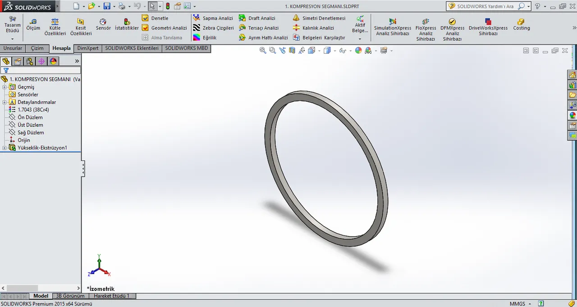Viewport: 577px width, 307px height.
Task: Open the PropertyManager tab
Action: tap(18, 61)
